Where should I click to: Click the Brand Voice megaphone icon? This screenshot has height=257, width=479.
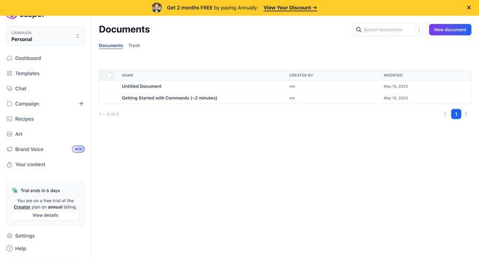tap(10, 149)
